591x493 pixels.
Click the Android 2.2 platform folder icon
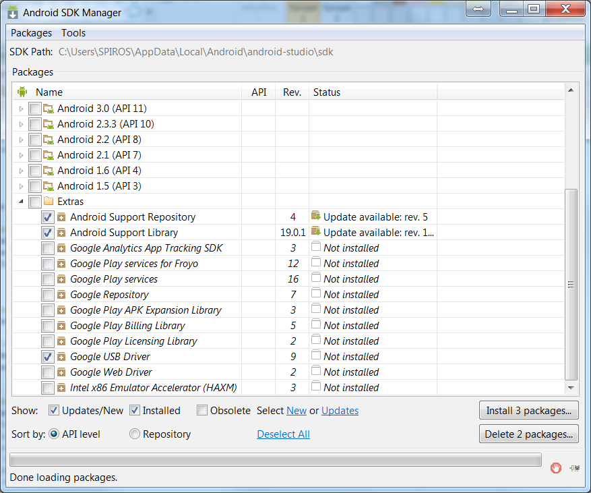point(49,140)
